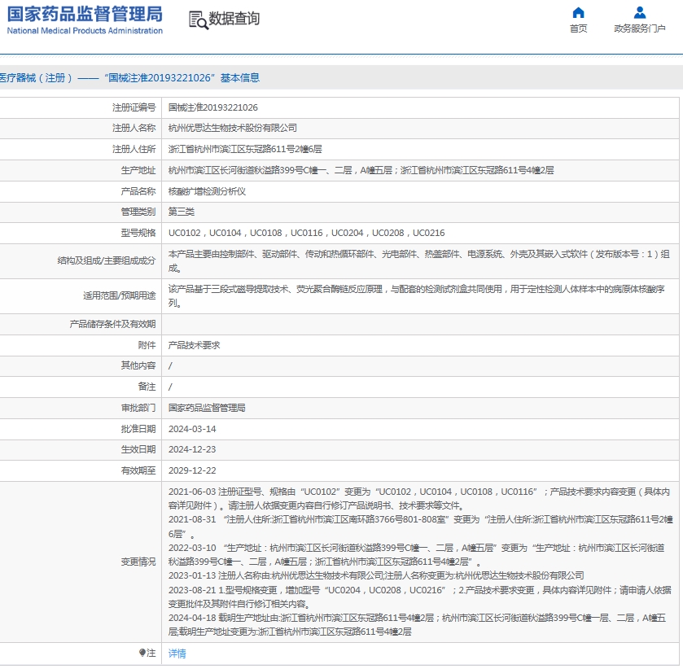This screenshot has width=683, height=669.
Task: Click production address value 杭州市滨江区长河街道秋溢路399号
Action: 361,170
